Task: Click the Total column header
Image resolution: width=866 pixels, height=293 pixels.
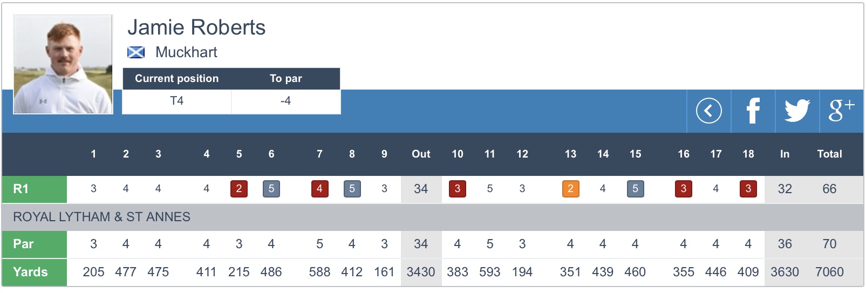Action: [829, 154]
